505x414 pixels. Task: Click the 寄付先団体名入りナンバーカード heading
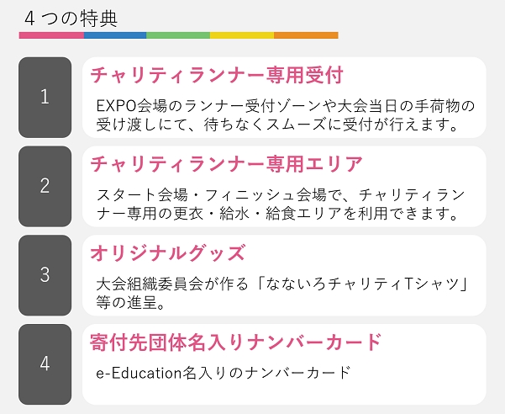[236, 342]
